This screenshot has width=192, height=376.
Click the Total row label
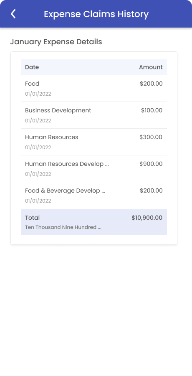click(x=33, y=218)
